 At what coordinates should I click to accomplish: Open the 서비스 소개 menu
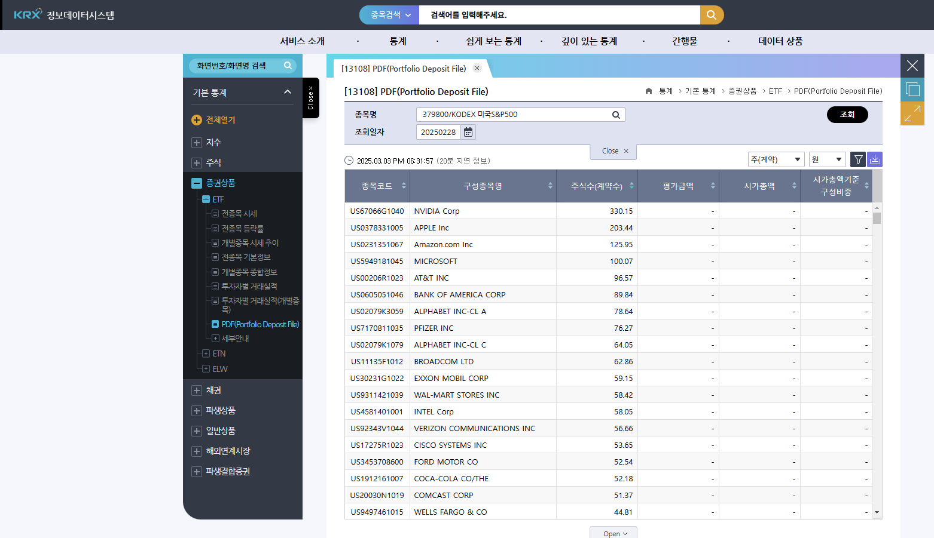303,41
